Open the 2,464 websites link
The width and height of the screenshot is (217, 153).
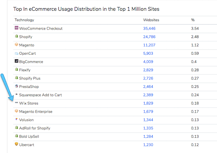pyautogui.click(x=148, y=87)
